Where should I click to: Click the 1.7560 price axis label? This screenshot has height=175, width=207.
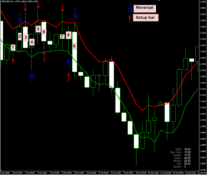click(x=203, y=27)
